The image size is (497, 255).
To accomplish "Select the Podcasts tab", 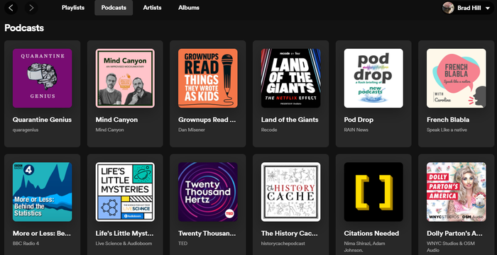I will [114, 8].
